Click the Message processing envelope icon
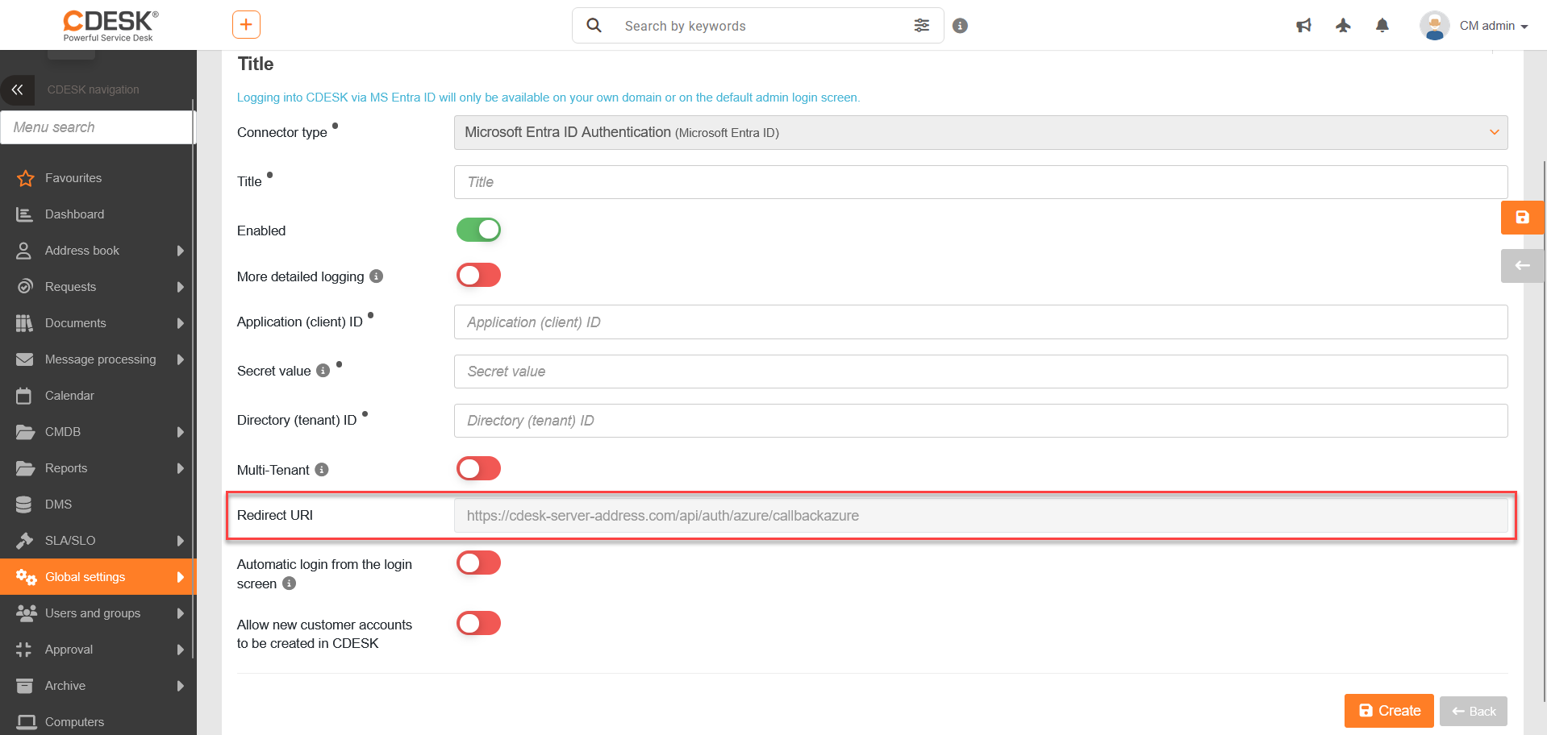 pyautogui.click(x=25, y=359)
